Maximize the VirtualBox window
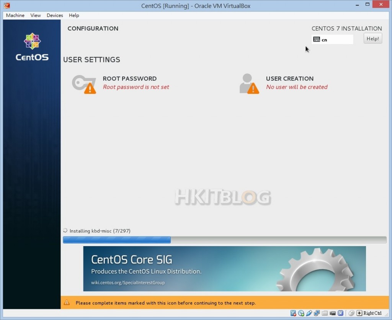 (367, 5)
